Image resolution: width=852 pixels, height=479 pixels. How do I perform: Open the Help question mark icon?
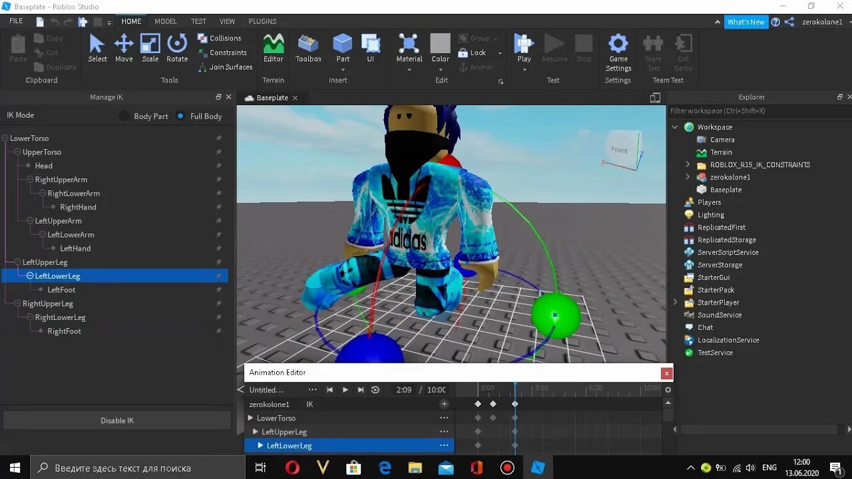click(775, 22)
